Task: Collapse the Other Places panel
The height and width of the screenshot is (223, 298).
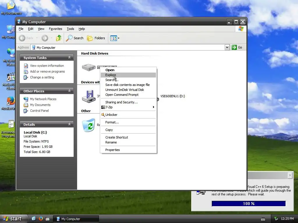Action: (x=69, y=91)
